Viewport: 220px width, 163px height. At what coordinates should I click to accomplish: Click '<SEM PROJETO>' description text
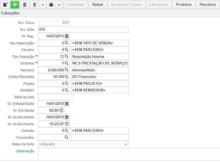87,83
